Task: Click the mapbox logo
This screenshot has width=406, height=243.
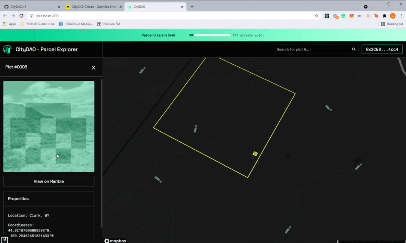Action: point(115,241)
